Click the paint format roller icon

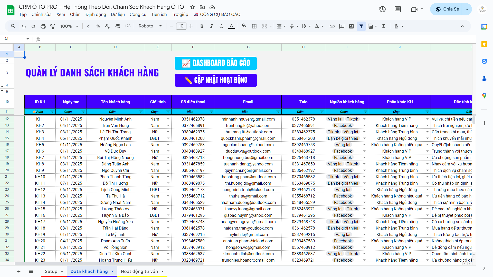click(x=53, y=26)
